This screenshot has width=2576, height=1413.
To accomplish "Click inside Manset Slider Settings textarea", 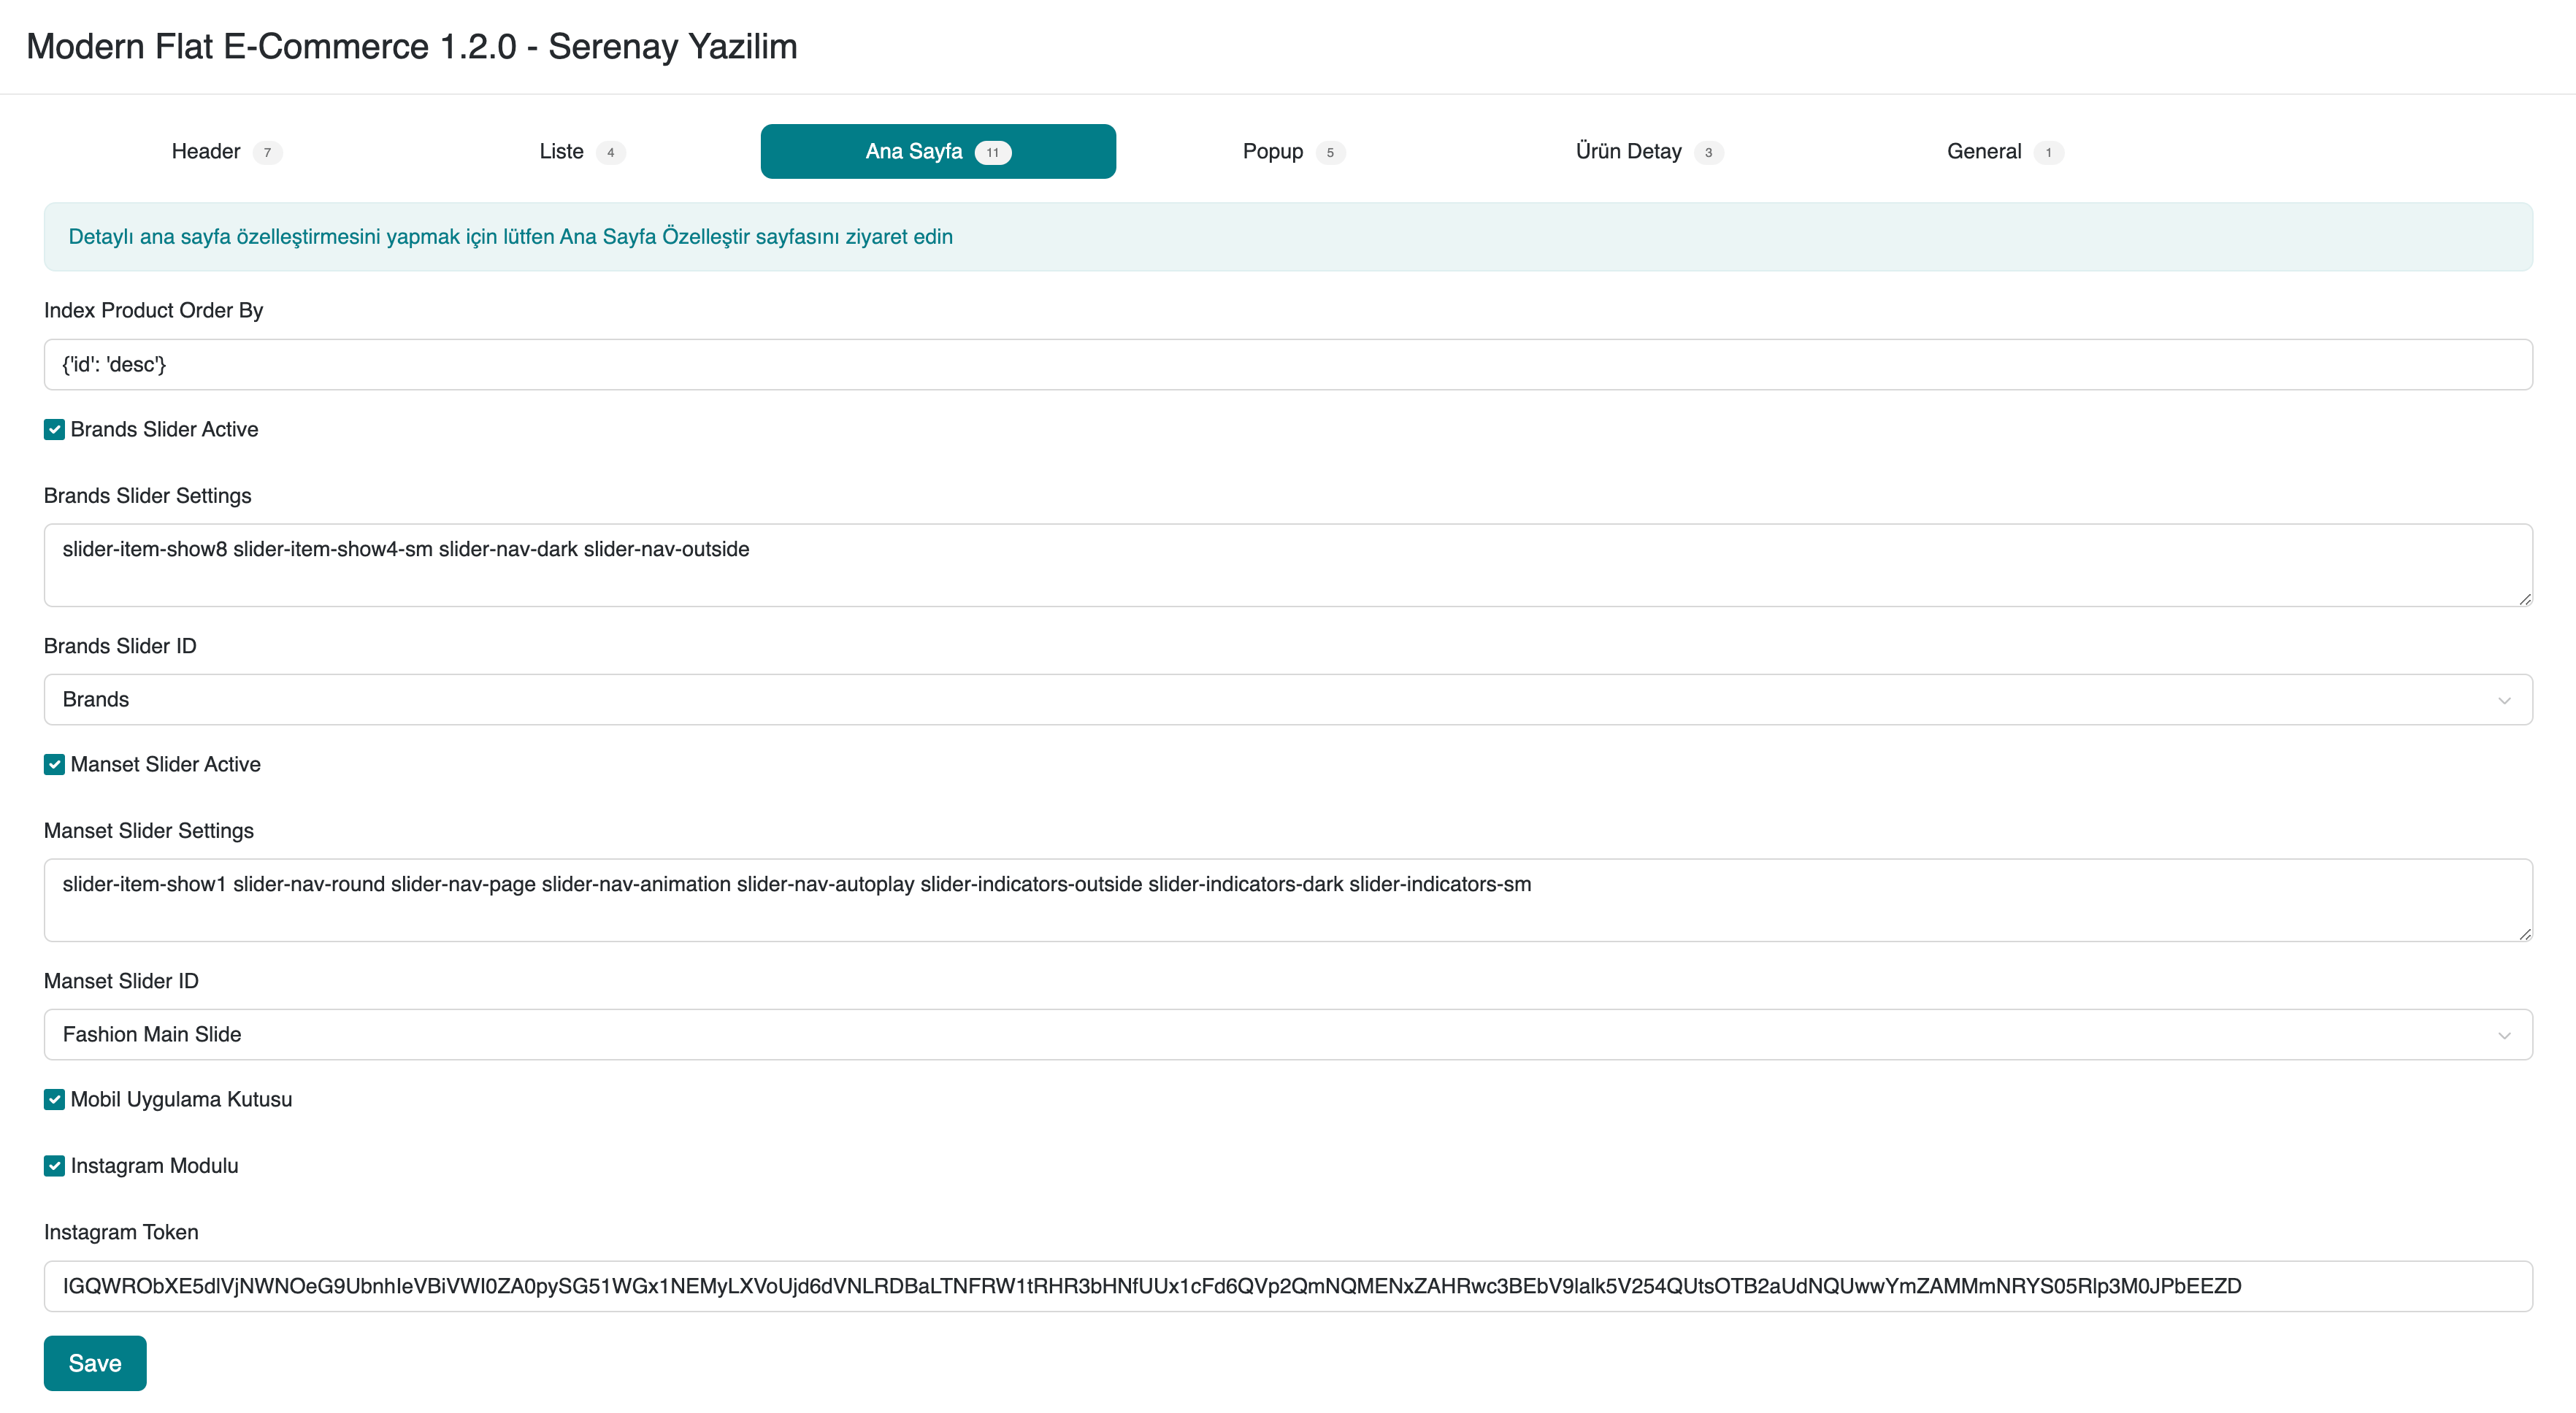I will (x=1287, y=899).
